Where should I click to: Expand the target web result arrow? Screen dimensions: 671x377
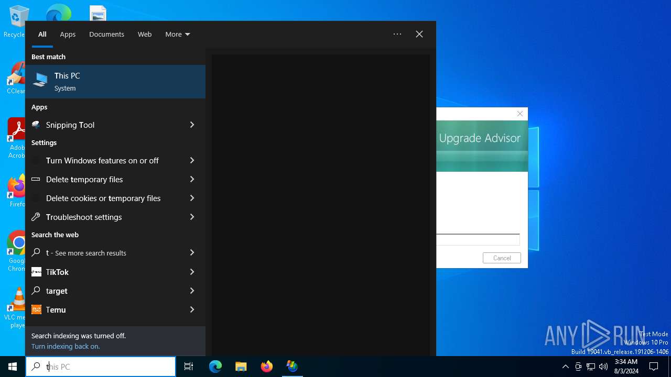click(192, 291)
